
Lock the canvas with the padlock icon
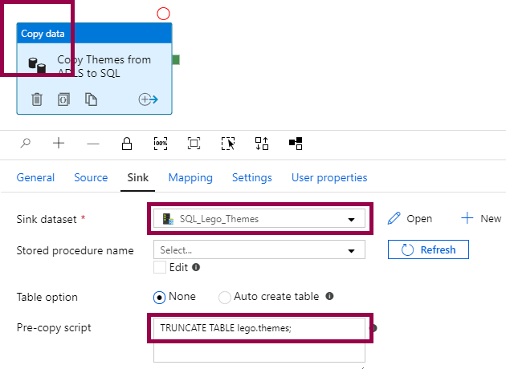tap(127, 144)
